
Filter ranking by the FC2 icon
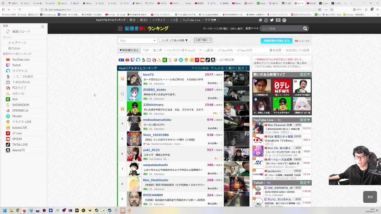pyautogui.click(x=154, y=60)
